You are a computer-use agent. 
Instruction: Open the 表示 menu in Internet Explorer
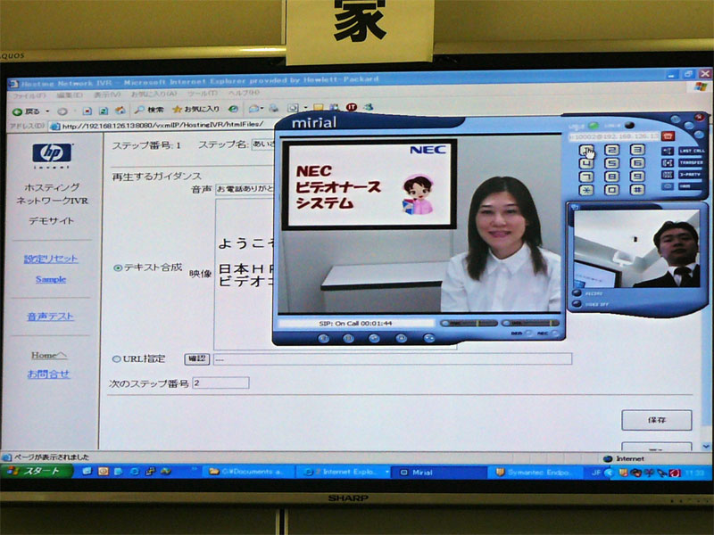click(x=107, y=95)
